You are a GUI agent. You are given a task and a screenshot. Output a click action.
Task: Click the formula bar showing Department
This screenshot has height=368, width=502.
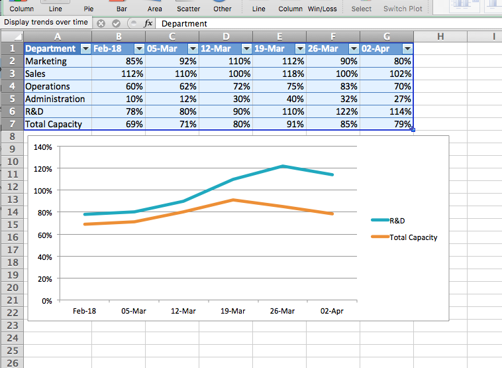(328, 23)
